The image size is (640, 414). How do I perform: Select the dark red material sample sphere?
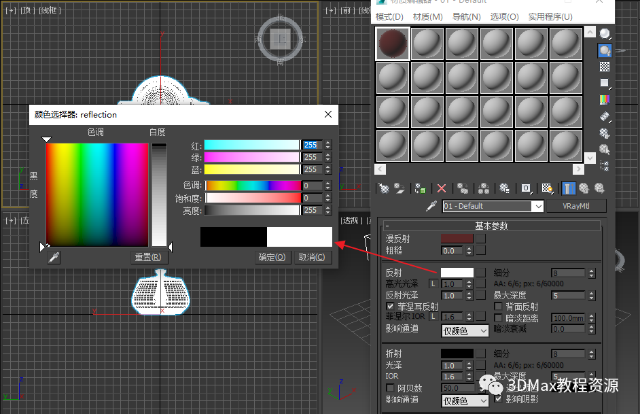(x=393, y=44)
